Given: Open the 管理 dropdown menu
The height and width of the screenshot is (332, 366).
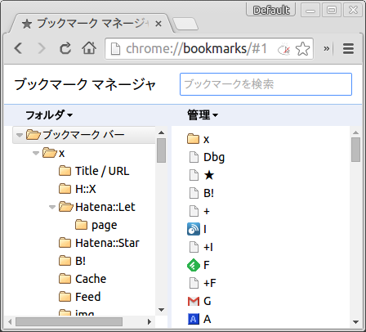Looking at the screenshot, I should point(203,114).
